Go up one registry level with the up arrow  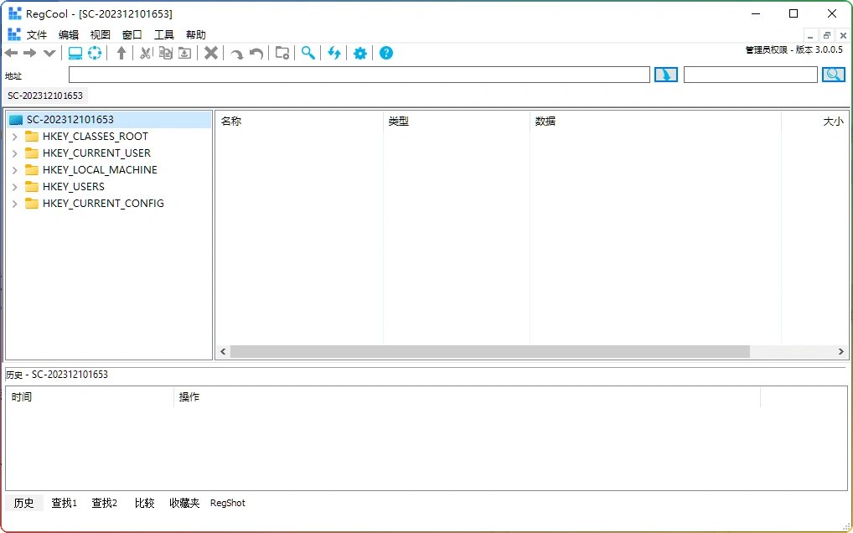click(121, 53)
